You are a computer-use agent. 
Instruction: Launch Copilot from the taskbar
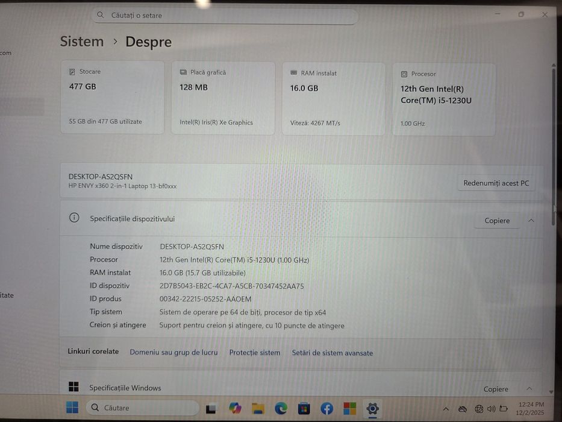pyautogui.click(x=235, y=408)
